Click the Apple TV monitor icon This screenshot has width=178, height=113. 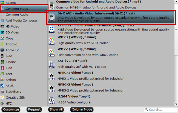coord(2,50)
